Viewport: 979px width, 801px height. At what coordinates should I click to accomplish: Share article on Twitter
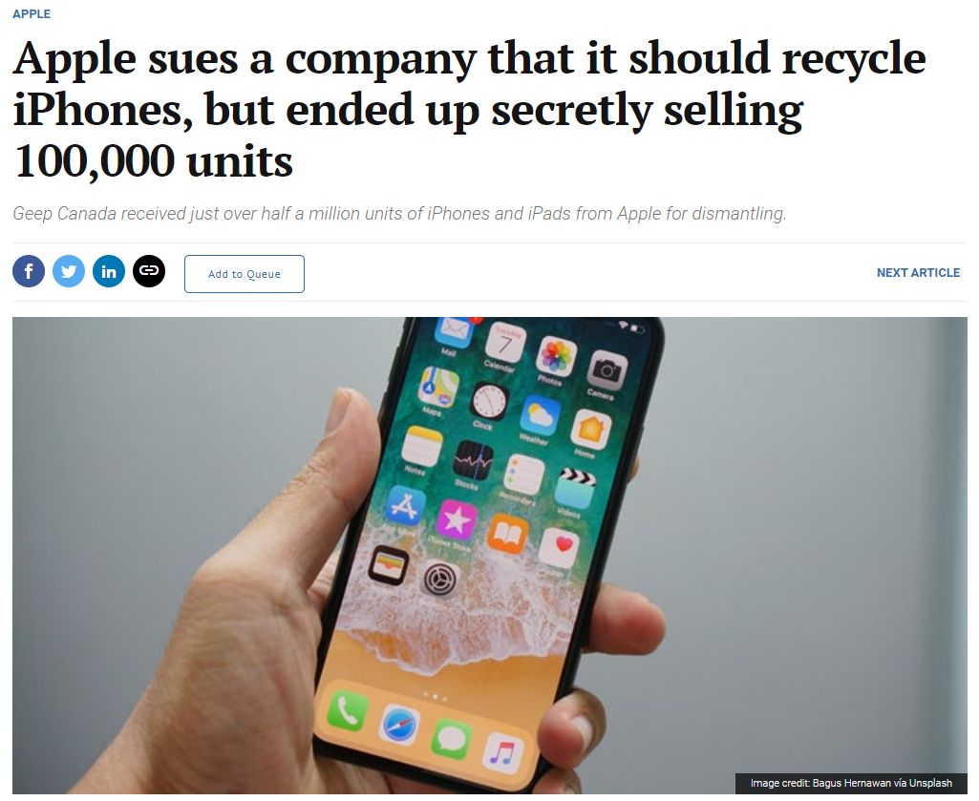(69, 271)
